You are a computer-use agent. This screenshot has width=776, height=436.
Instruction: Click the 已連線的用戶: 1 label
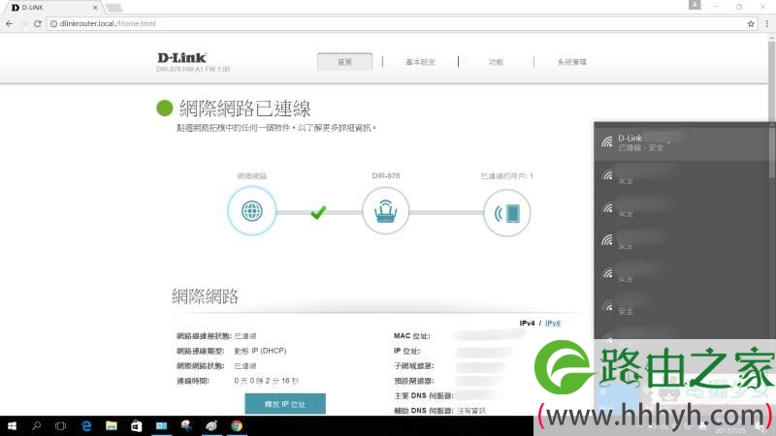point(506,175)
